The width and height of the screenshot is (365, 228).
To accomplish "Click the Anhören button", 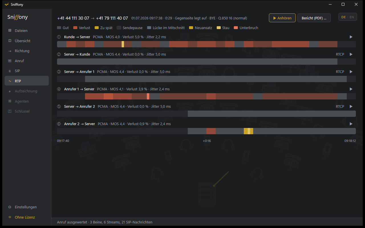I will [282, 18].
